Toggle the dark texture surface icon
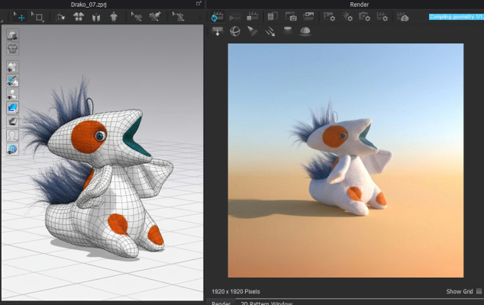The height and width of the screenshot is (305, 484). (x=12, y=121)
